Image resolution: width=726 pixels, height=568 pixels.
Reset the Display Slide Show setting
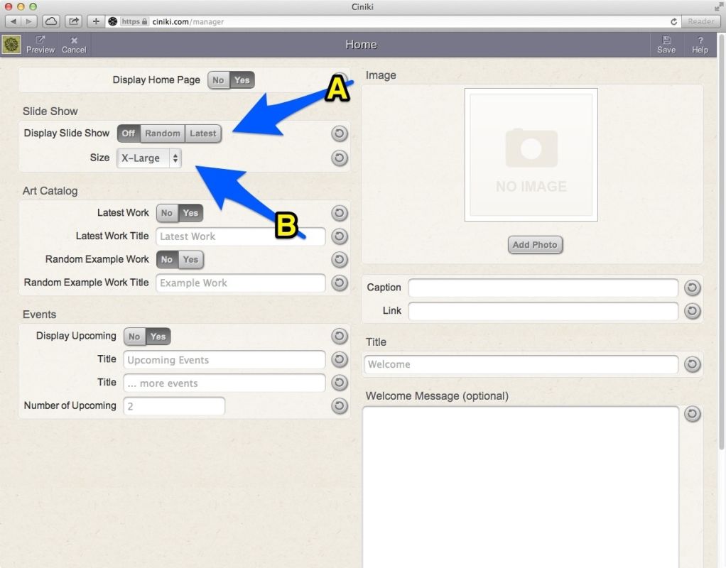click(x=340, y=133)
